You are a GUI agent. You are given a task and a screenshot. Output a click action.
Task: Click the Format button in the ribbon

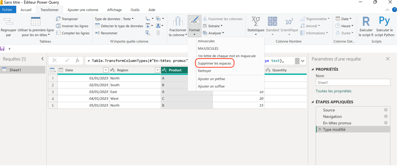pyautogui.click(x=194, y=26)
